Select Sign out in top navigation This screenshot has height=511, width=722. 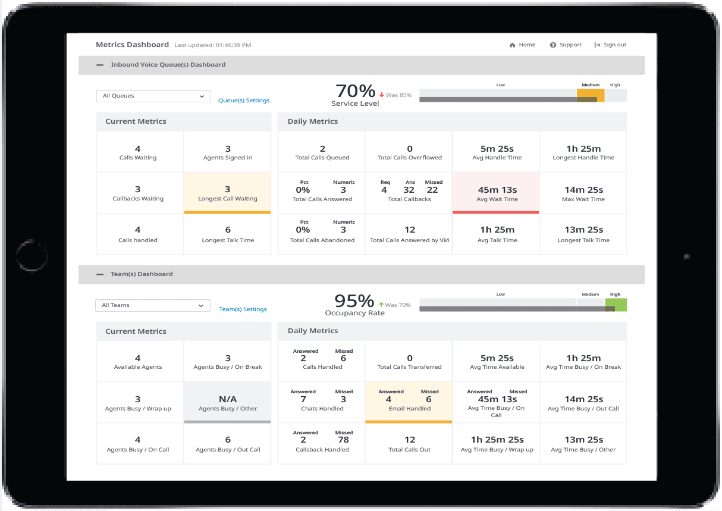tap(615, 45)
